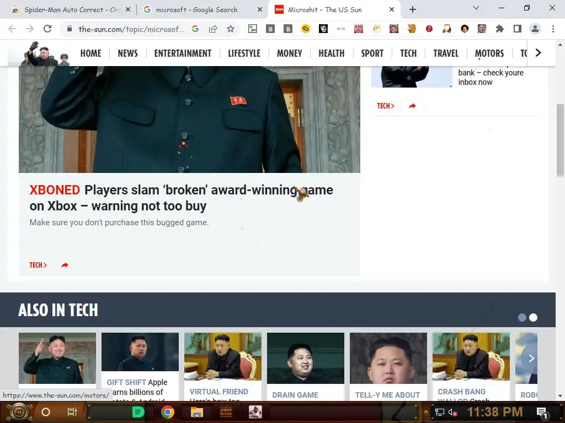This screenshot has width=565, height=423.
Task: Open the first grey 'B' extension
Action: pyautogui.click(x=270, y=29)
